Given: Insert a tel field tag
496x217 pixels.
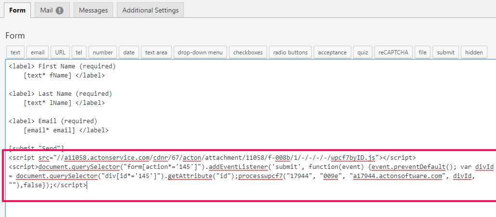Looking at the screenshot, I should [79, 52].
